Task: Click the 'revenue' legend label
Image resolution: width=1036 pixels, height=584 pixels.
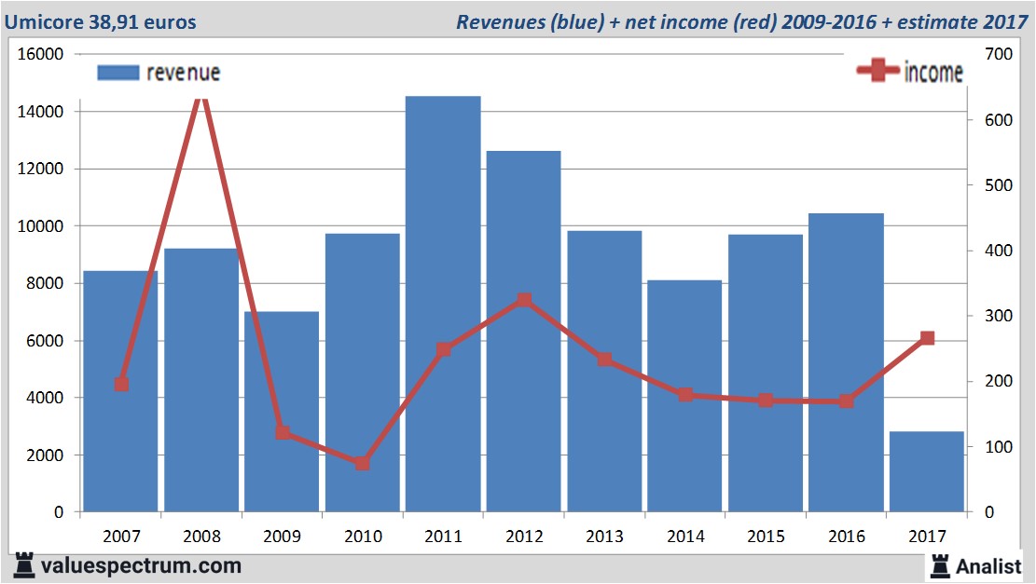Action: click(183, 73)
